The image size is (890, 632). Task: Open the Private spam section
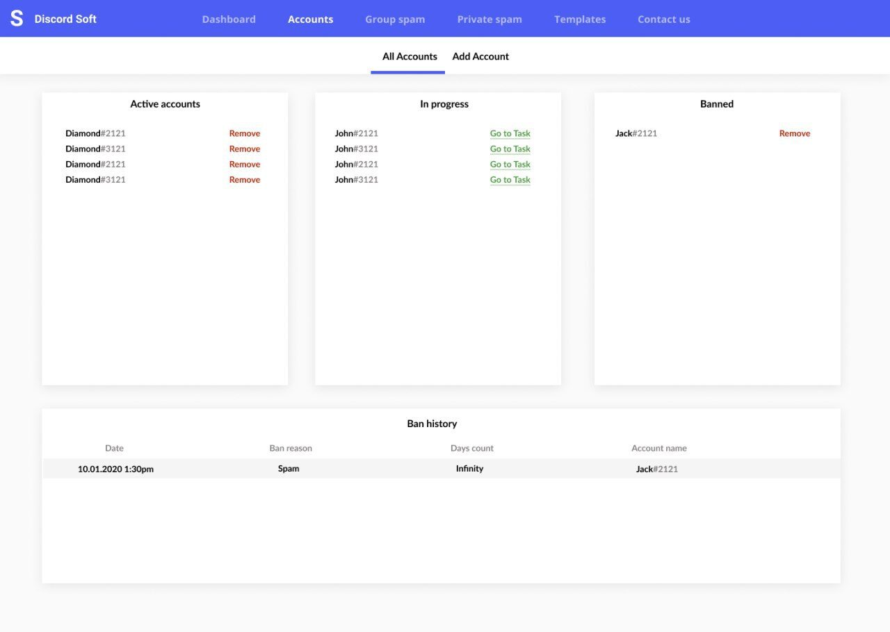pyautogui.click(x=489, y=19)
